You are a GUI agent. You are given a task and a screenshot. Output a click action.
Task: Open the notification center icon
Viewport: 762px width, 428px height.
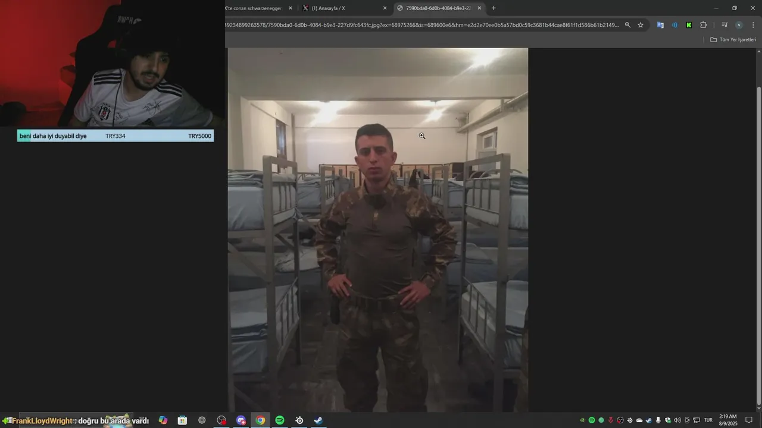pos(749,420)
